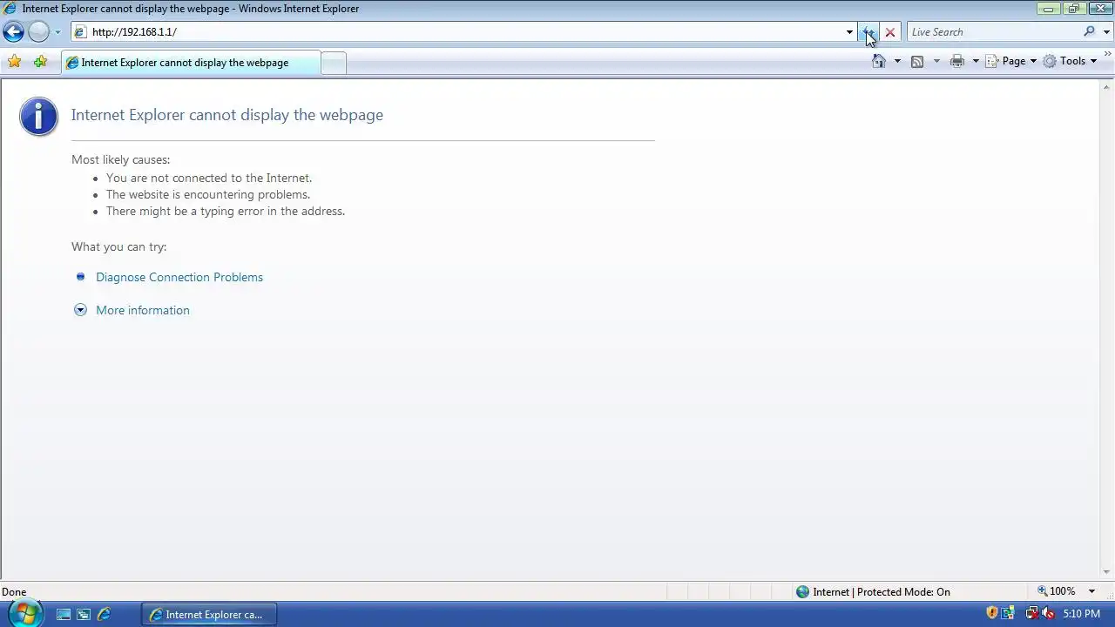Screen dimensions: 1115x627
Task: Click the page error heading text
Action: [x=227, y=115]
